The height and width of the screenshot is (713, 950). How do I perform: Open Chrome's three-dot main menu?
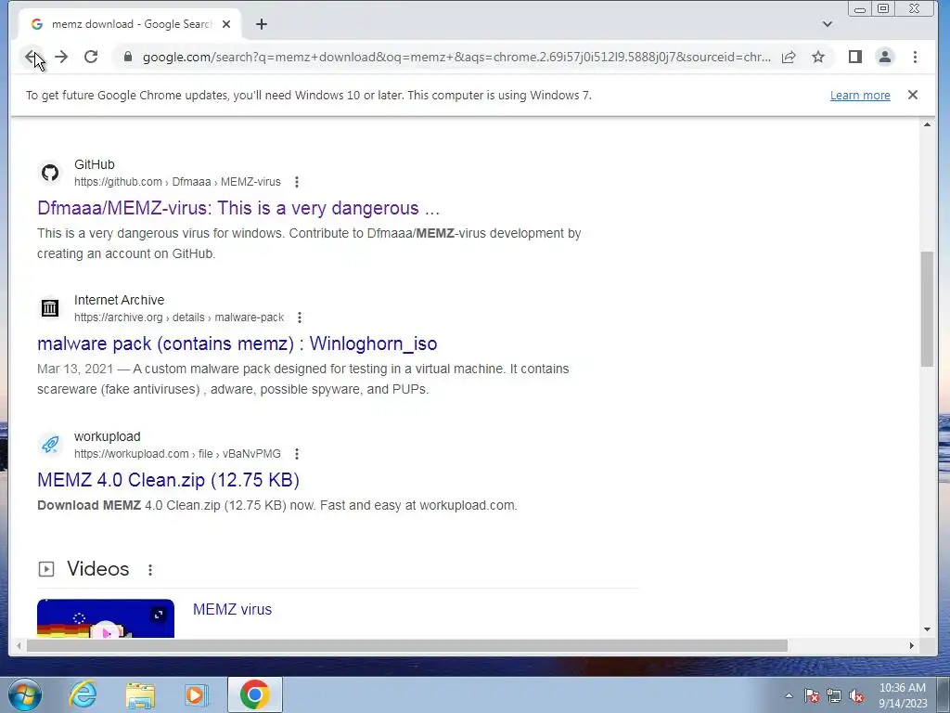click(915, 57)
